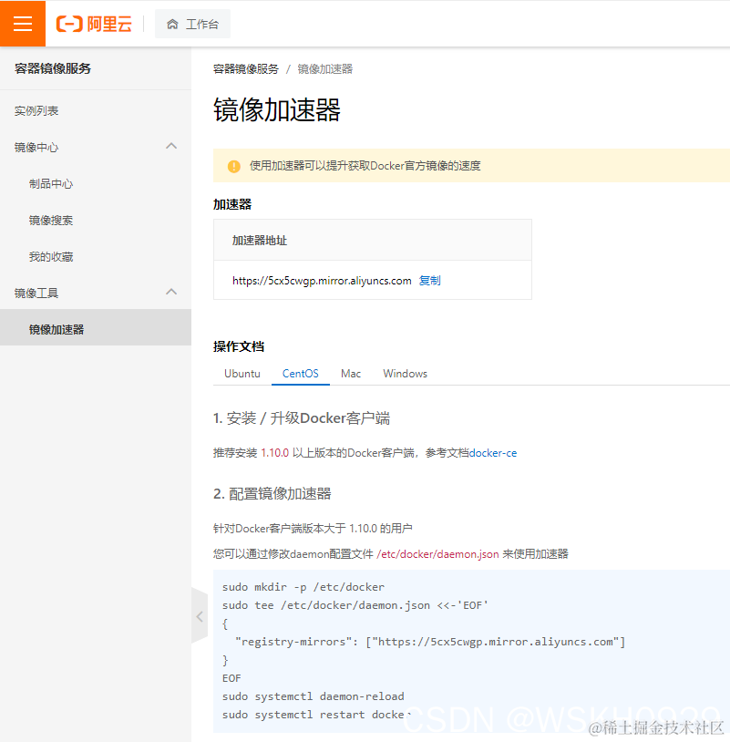Copy the accelerator address via 复制
730x742 pixels.
click(x=429, y=281)
